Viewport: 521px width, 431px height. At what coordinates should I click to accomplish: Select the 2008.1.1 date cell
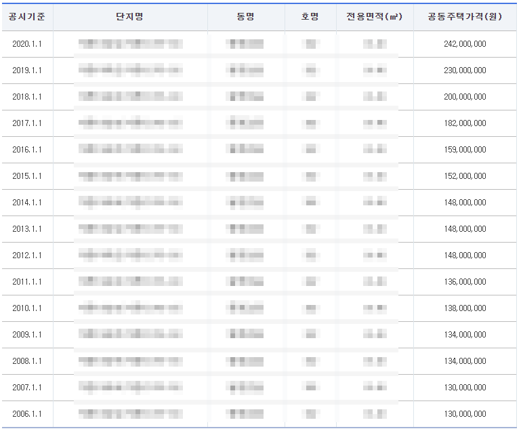click(27, 361)
